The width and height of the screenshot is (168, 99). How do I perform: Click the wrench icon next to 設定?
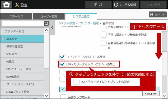[17, 5]
